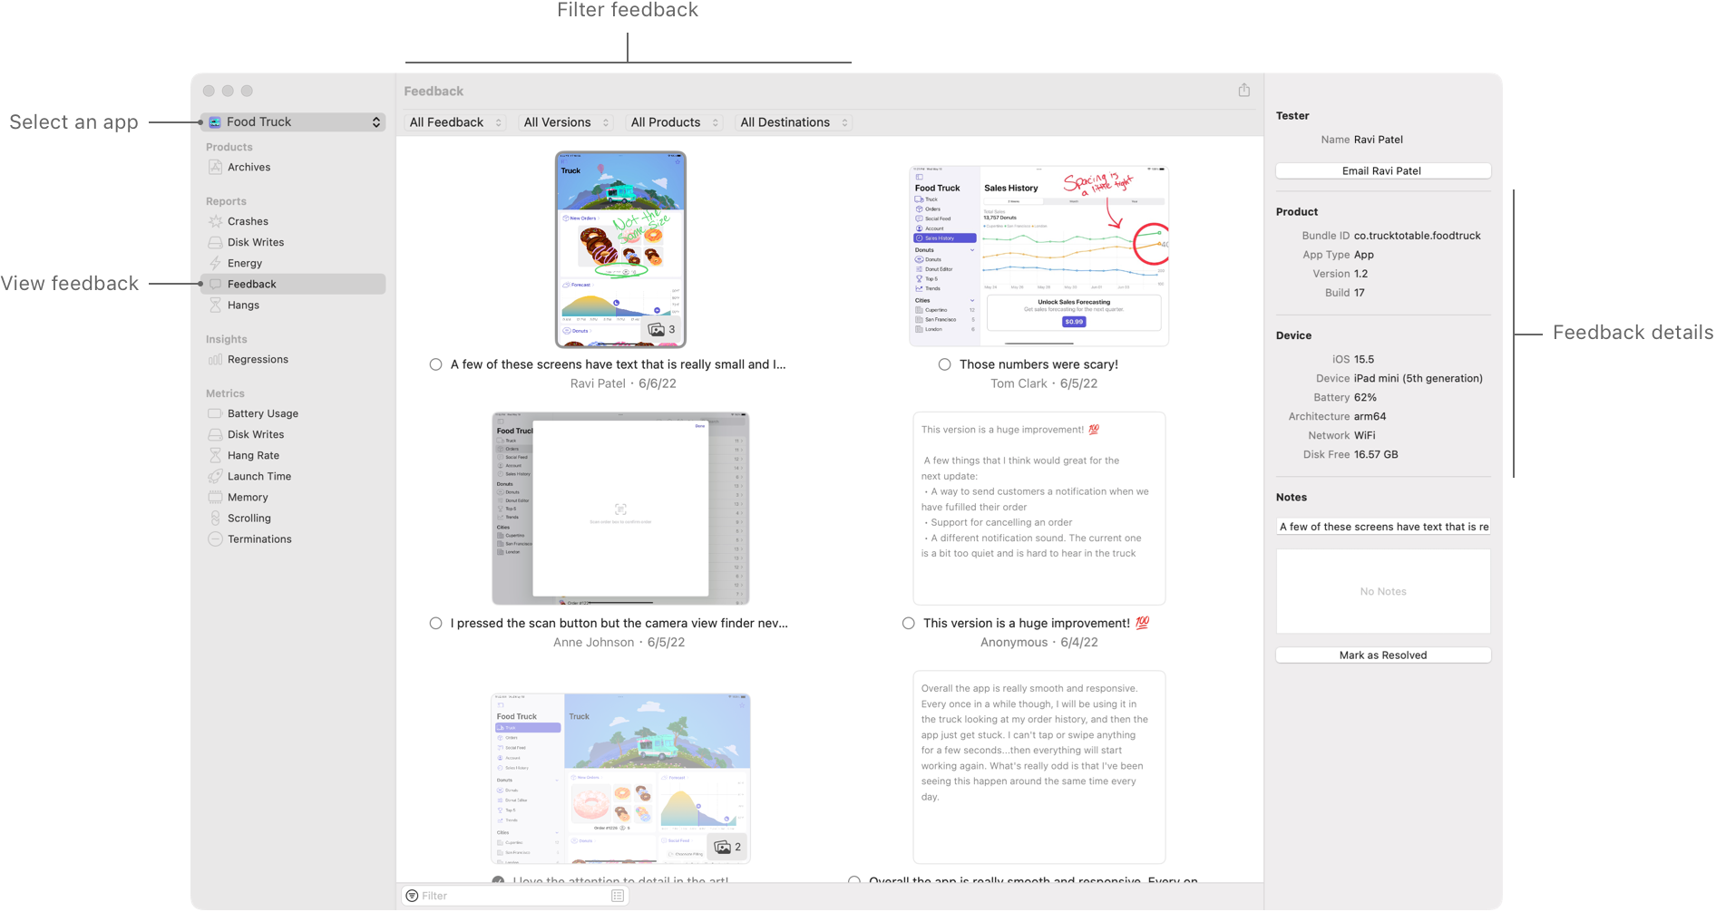Open the Terminations metric
This screenshot has width=1716, height=912.
click(x=259, y=538)
